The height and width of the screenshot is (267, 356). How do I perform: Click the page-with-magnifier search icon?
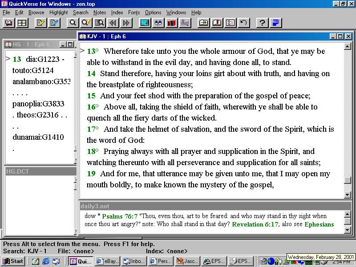point(99,23)
